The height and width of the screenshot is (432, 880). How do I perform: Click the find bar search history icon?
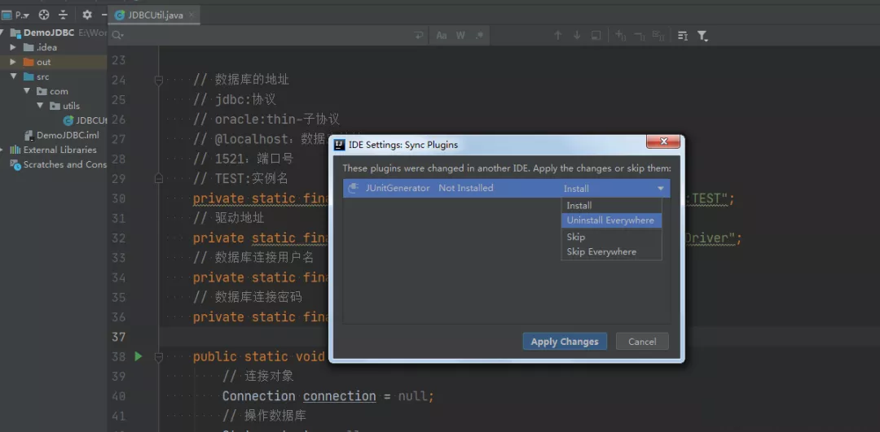point(117,35)
